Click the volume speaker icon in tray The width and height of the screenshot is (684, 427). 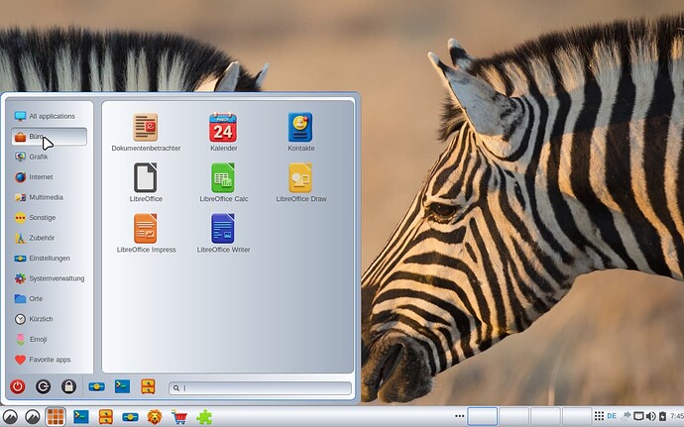[651, 416]
